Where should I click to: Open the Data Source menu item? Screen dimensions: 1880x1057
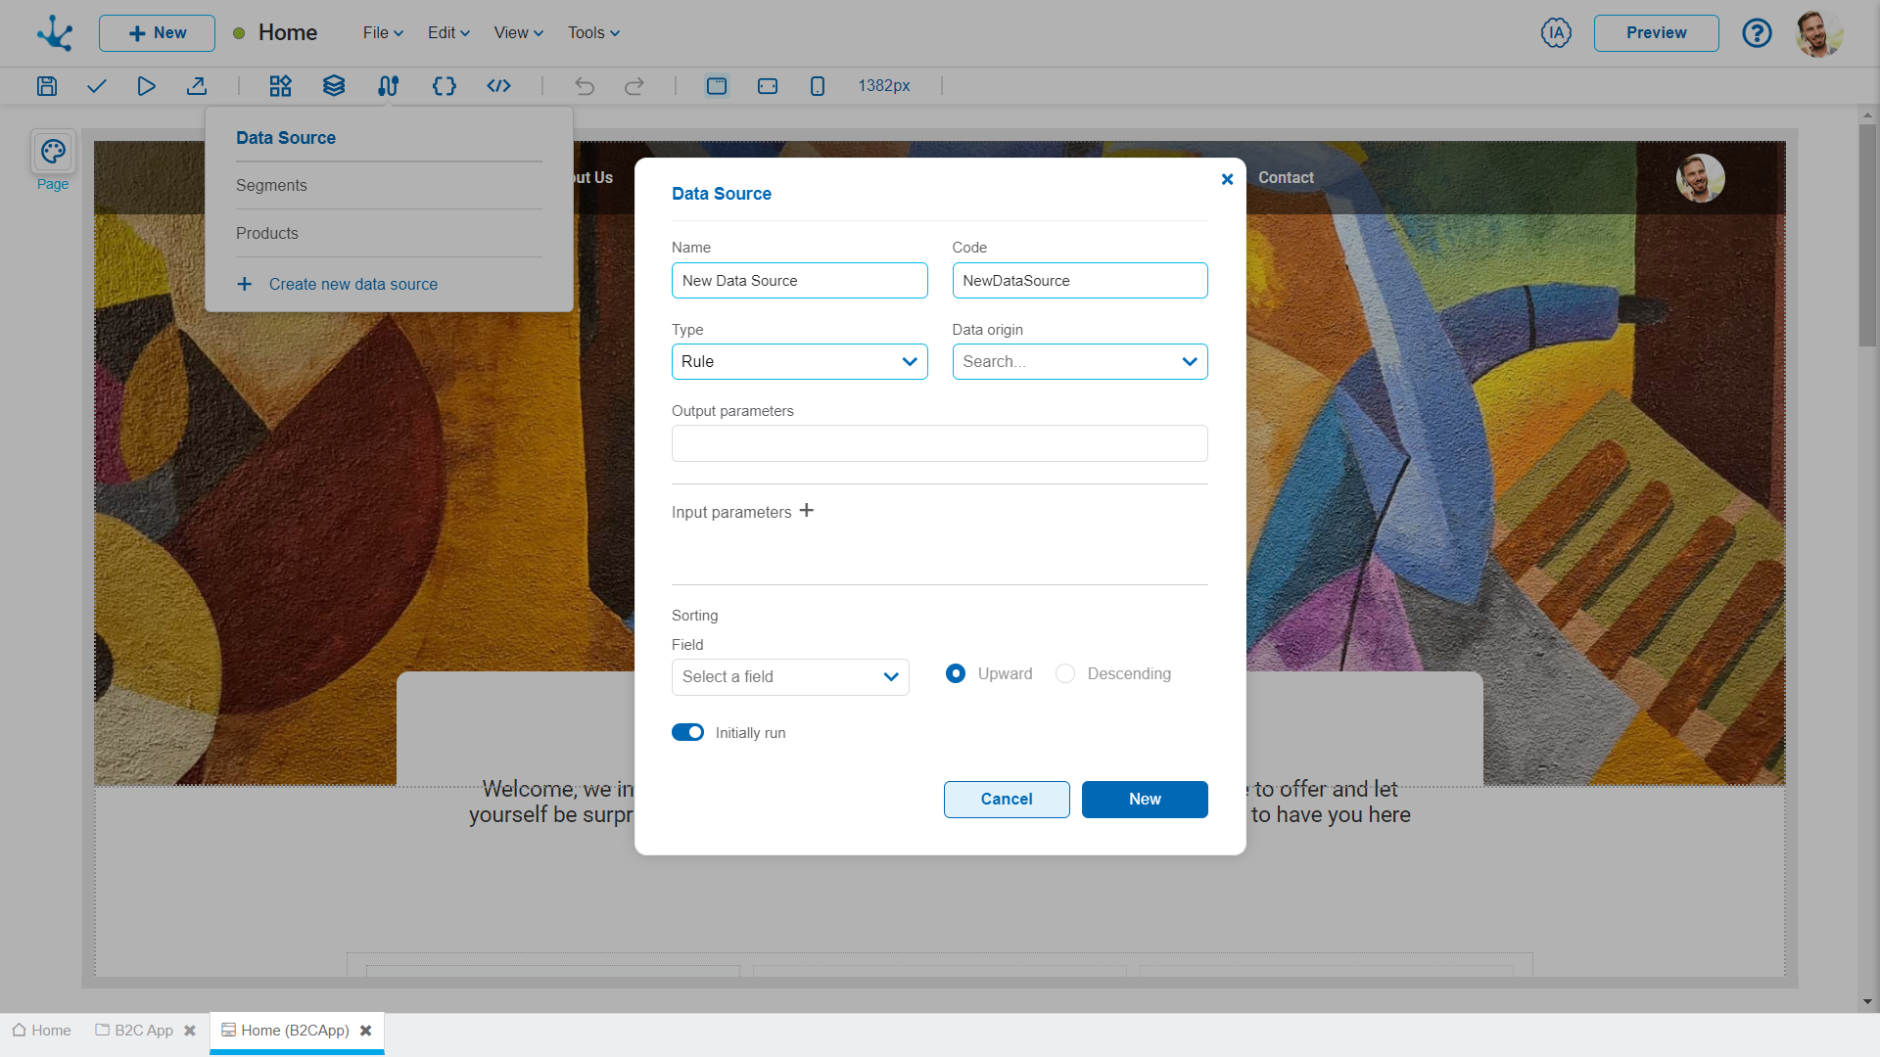285,138
